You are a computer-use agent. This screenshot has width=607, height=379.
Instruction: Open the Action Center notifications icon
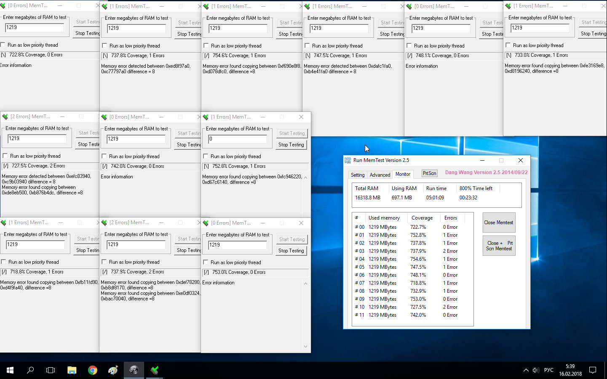(593, 370)
